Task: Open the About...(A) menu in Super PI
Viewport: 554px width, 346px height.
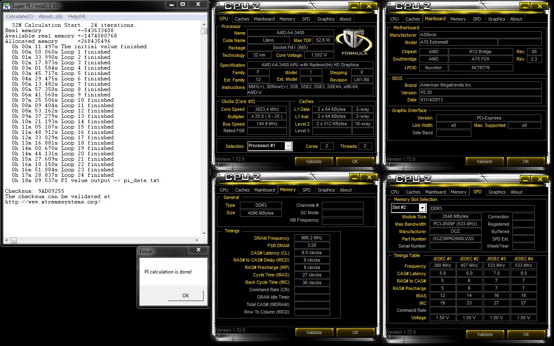Action: [x=50, y=16]
